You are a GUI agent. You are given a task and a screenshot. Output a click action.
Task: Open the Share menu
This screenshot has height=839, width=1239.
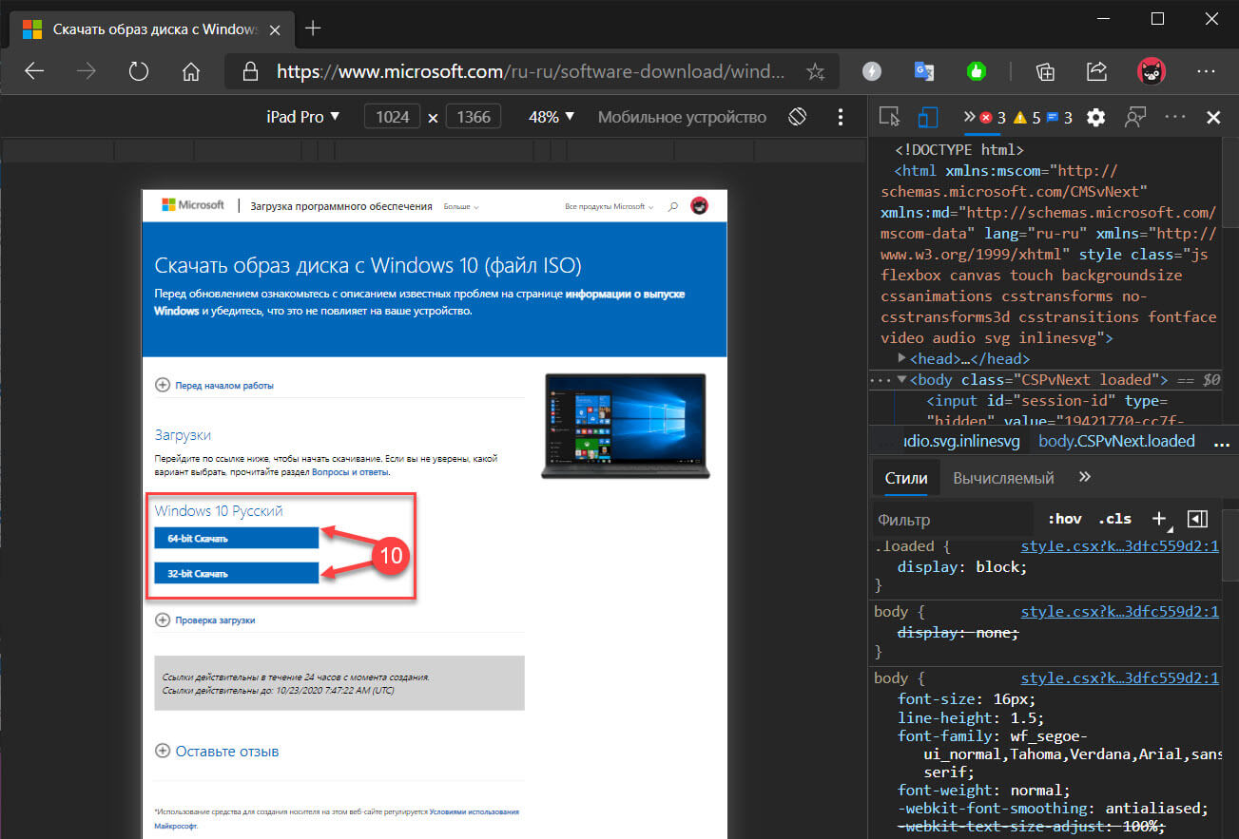pos(1096,71)
